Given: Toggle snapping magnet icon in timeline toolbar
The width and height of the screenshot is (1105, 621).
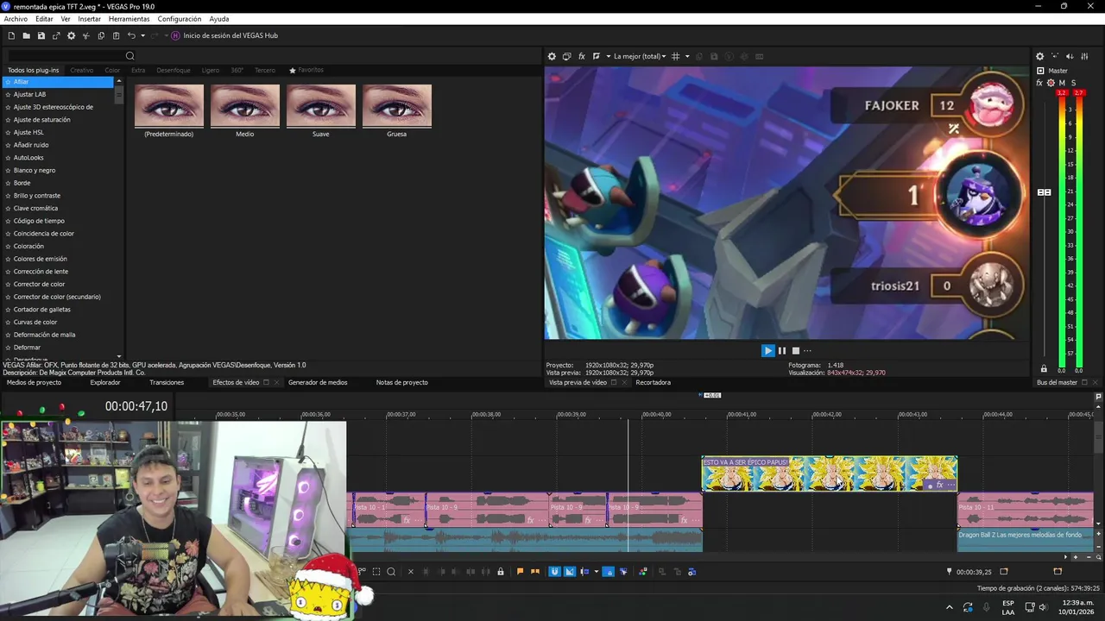Looking at the screenshot, I should click(554, 571).
